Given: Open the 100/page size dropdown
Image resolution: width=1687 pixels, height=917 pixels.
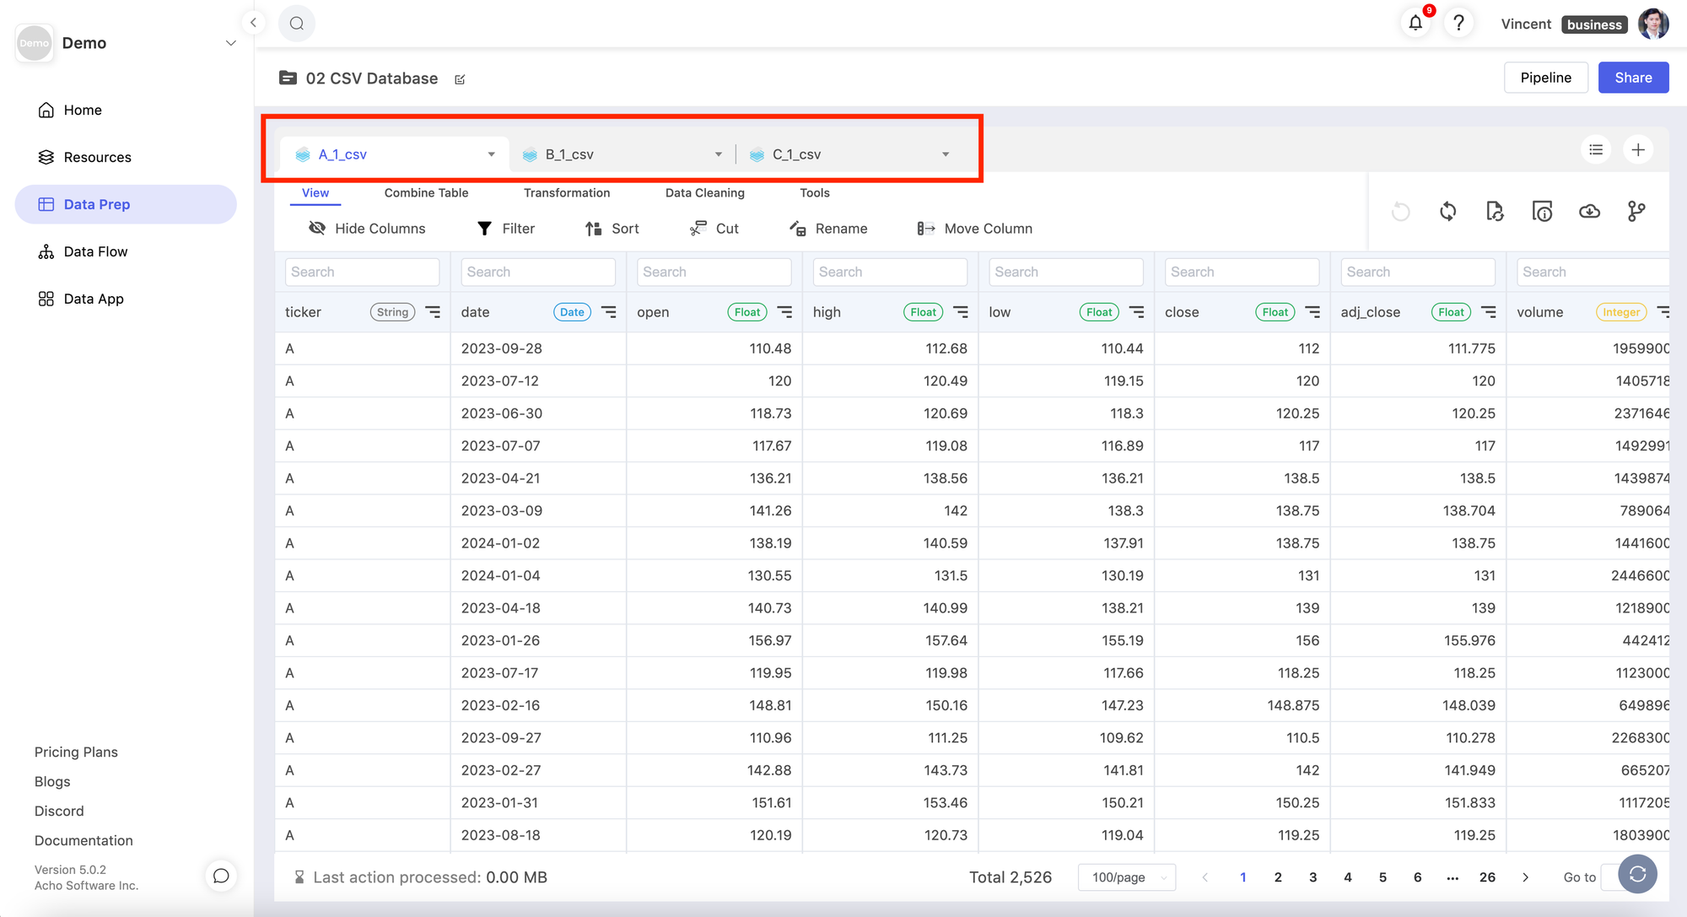Looking at the screenshot, I should pyautogui.click(x=1127, y=877).
